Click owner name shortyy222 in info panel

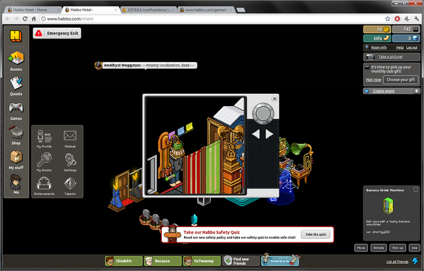click(x=381, y=232)
